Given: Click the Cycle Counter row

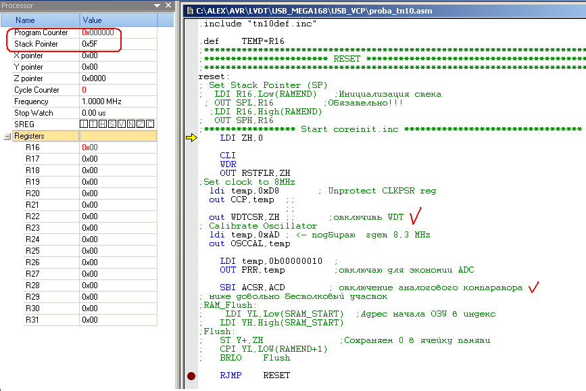Looking at the screenshot, I should tap(82, 90).
